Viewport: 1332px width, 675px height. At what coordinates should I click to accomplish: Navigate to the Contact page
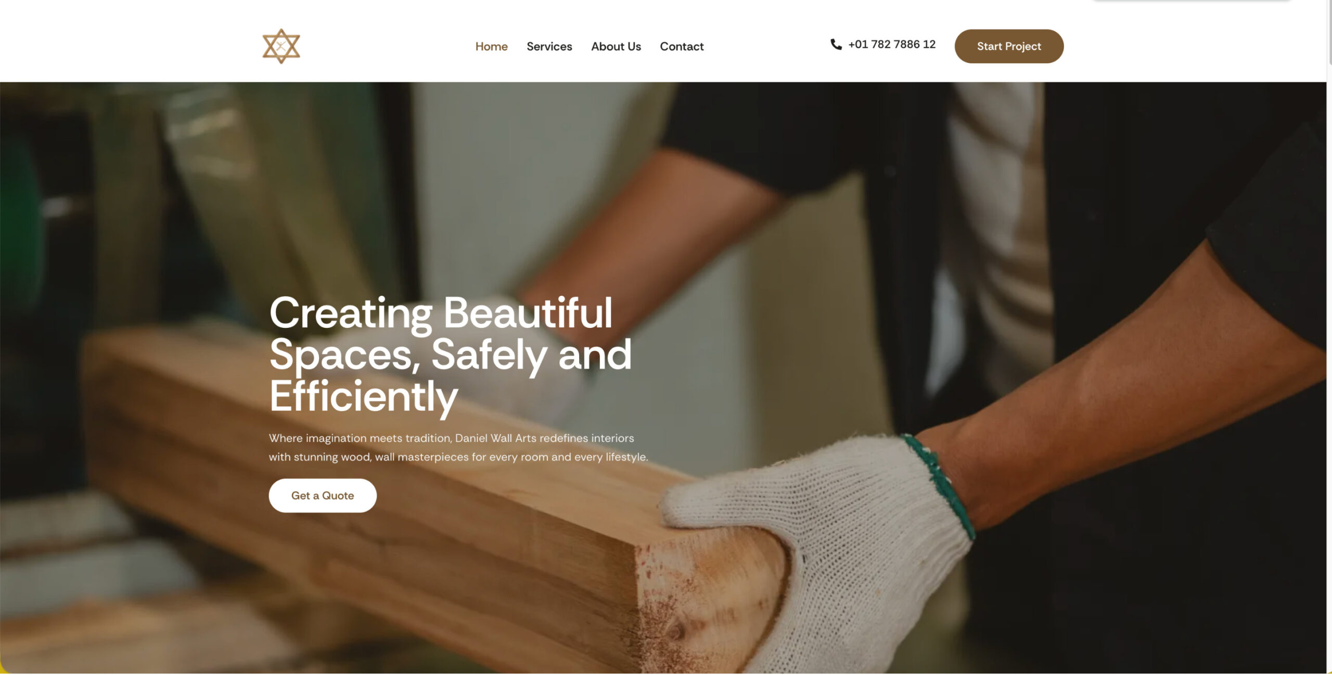pos(682,46)
